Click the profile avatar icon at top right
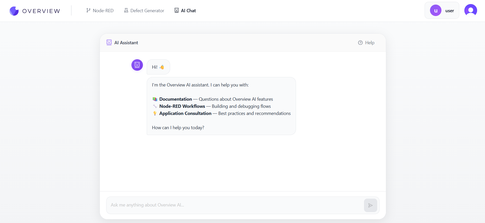The image size is (485, 223). tap(470, 10)
